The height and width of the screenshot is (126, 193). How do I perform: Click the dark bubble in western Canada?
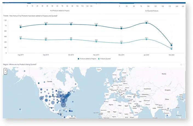pos(39,83)
